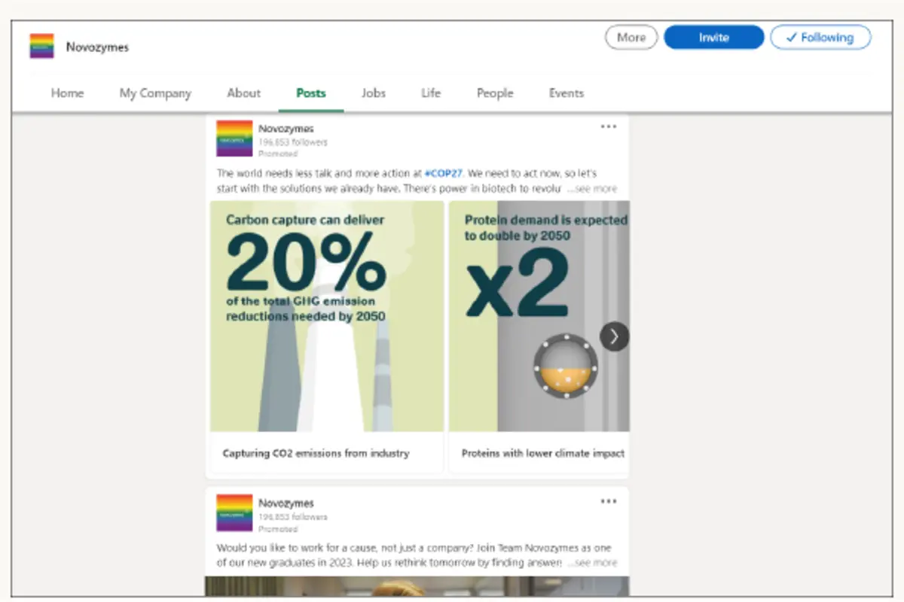The image size is (904, 602).
Task: Open the About tab
Action: [243, 93]
